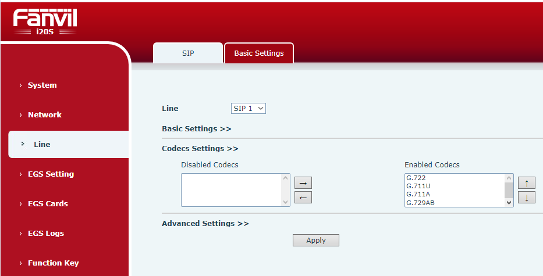The image size is (543, 276).
Task: Click the Apply button
Action: point(315,241)
